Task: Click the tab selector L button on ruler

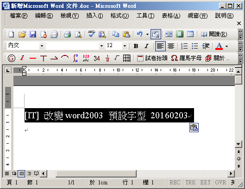Action: [x=8, y=70]
